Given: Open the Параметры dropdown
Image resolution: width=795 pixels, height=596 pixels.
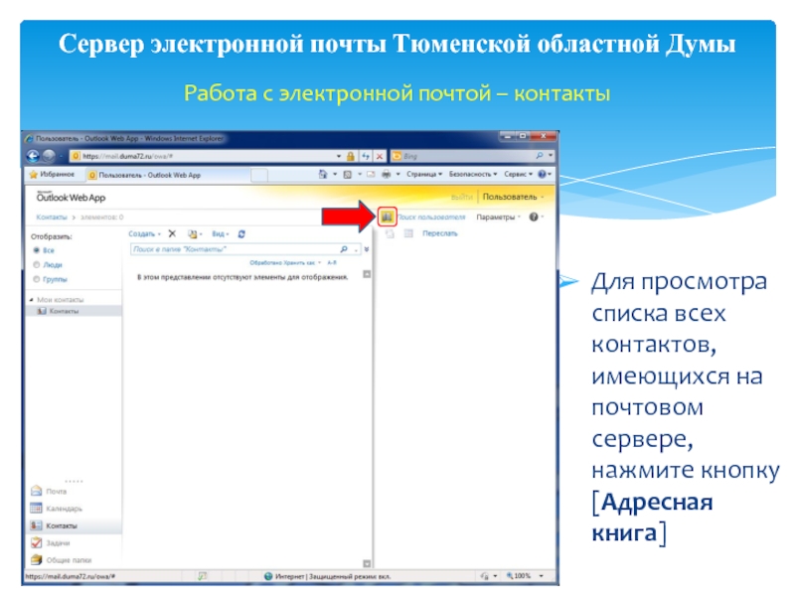Looking at the screenshot, I should [x=497, y=217].
